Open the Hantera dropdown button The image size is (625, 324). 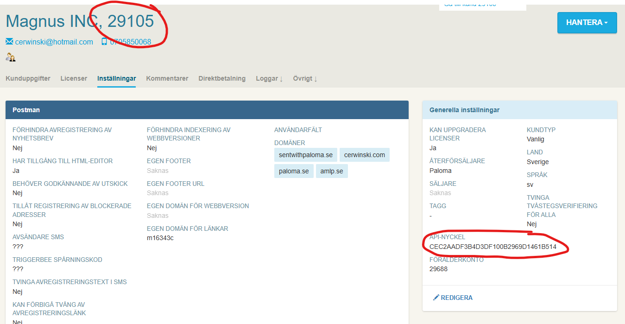[x=587, y=23]
